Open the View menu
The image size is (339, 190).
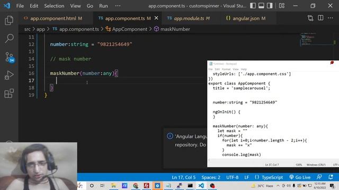[75, 6]
